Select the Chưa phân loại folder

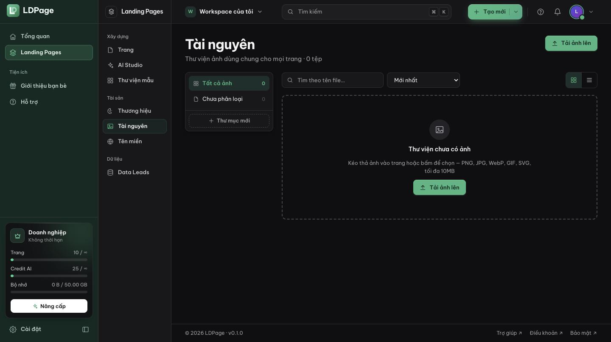[x=229, y=99]
